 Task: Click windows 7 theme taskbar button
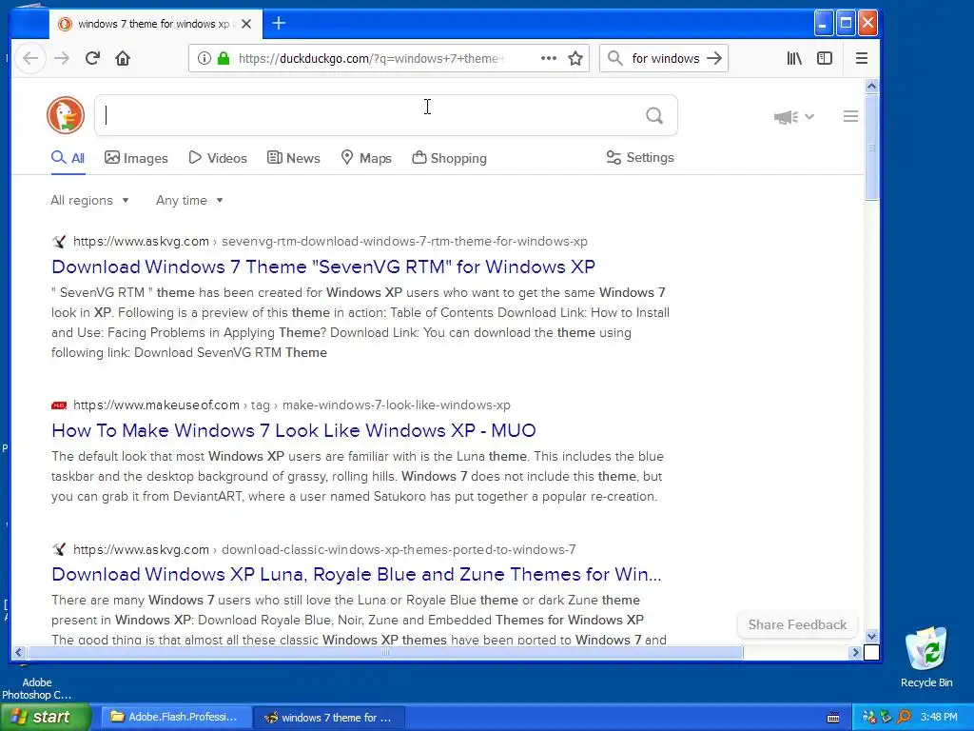tap(329, 718)
